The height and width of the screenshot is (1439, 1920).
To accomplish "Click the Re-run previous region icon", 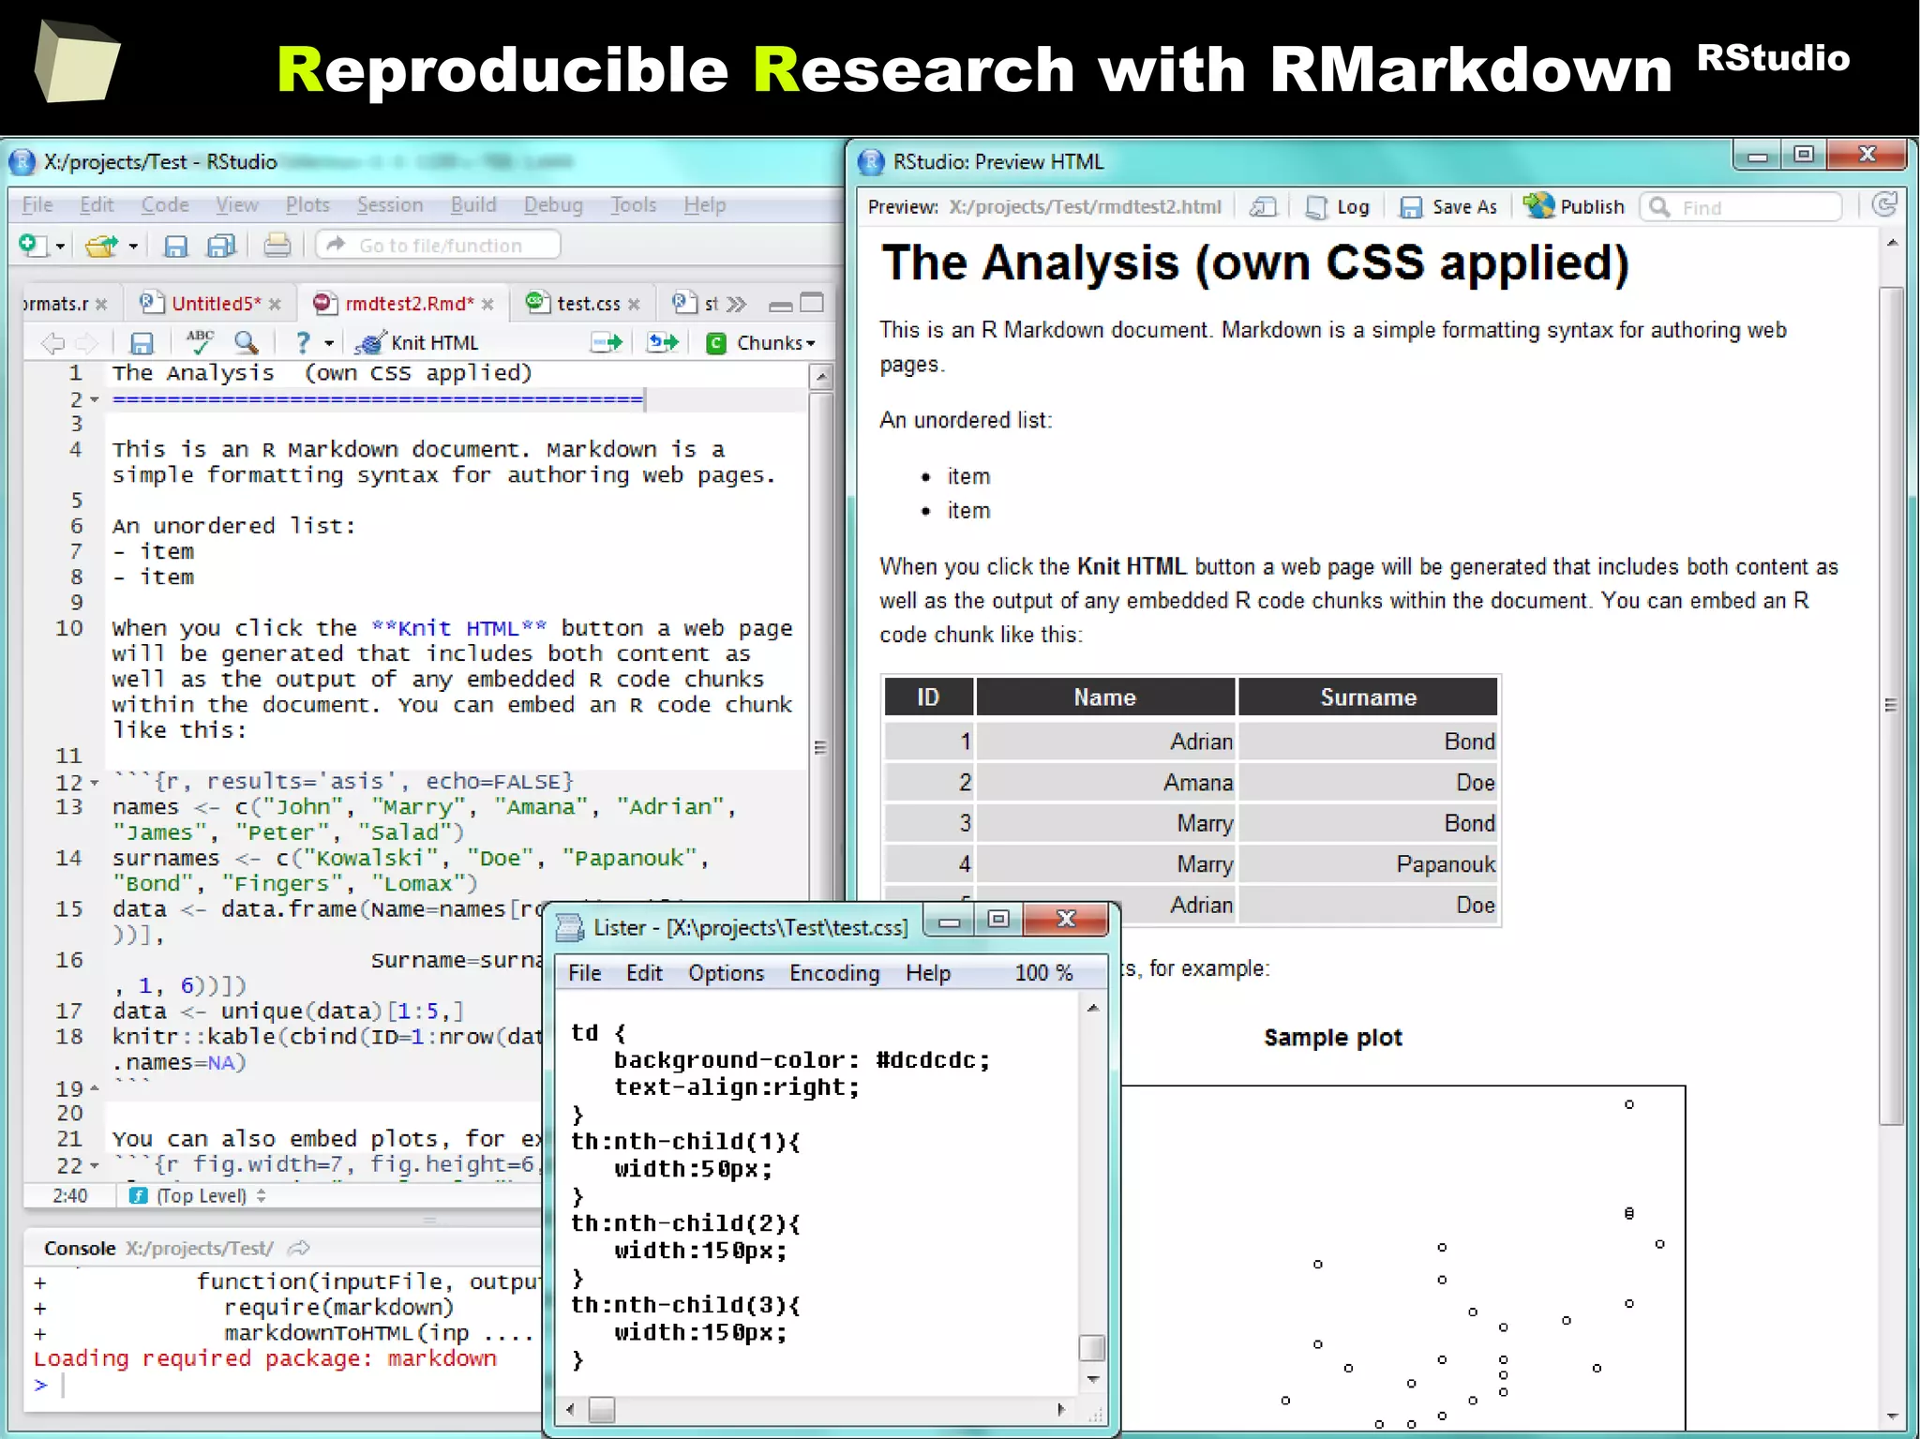I will coord(663,342).
